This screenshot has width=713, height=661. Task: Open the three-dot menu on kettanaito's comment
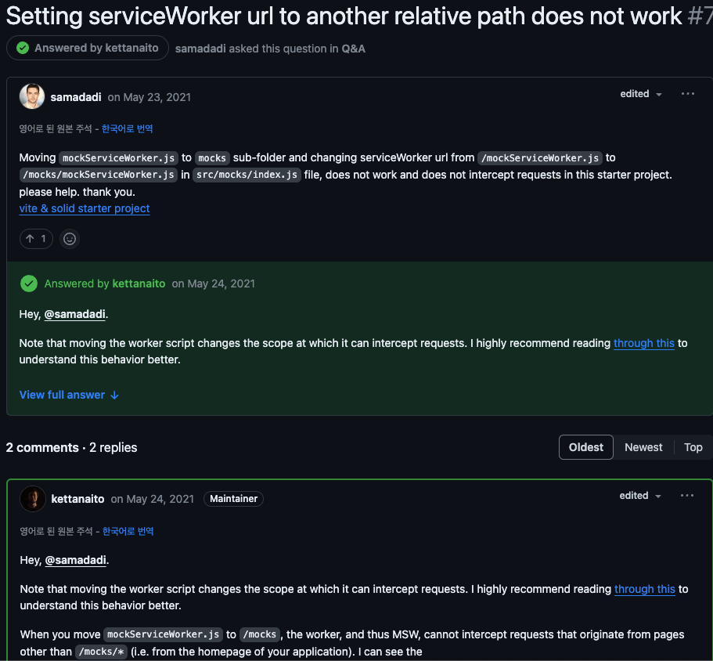pos(687,496)
